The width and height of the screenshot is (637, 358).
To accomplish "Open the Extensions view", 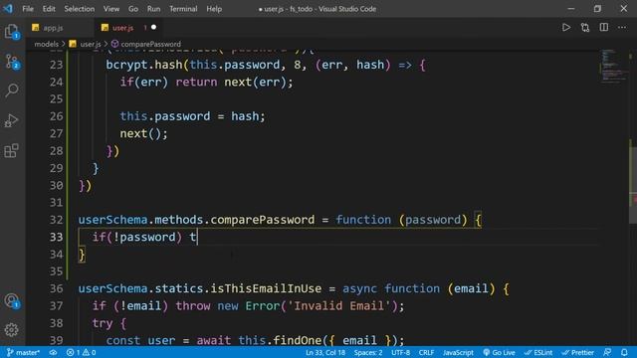I will 11,150.
